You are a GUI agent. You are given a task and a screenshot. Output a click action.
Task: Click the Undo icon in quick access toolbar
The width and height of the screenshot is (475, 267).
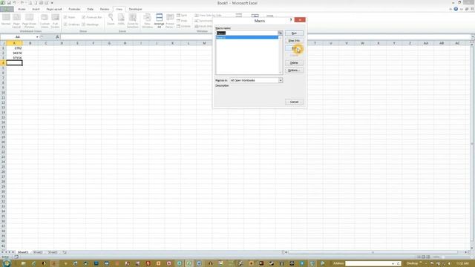click(14, 3)
